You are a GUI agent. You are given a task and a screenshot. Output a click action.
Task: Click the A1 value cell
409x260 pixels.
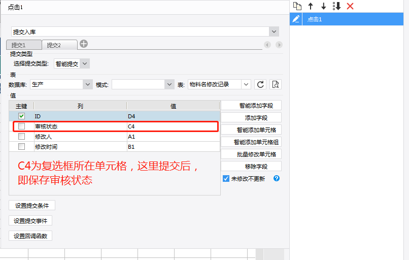[x=174, y=137]
